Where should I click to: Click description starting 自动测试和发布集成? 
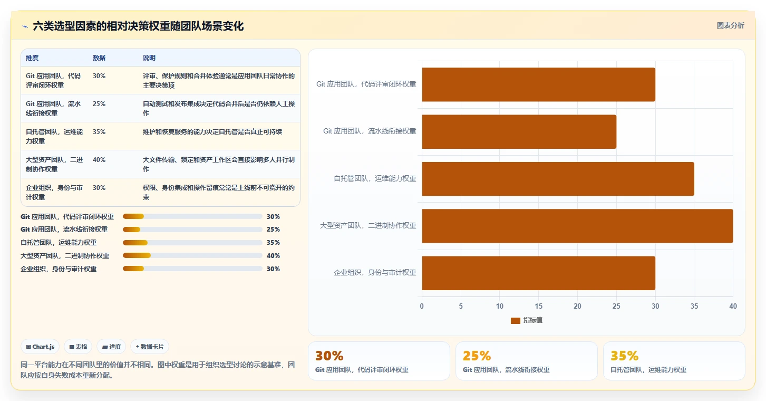pos(219,108)
